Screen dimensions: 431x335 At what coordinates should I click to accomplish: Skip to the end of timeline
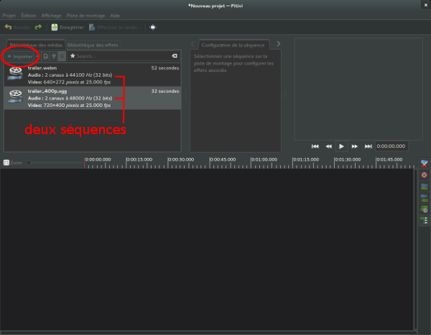tap(369, 146)
